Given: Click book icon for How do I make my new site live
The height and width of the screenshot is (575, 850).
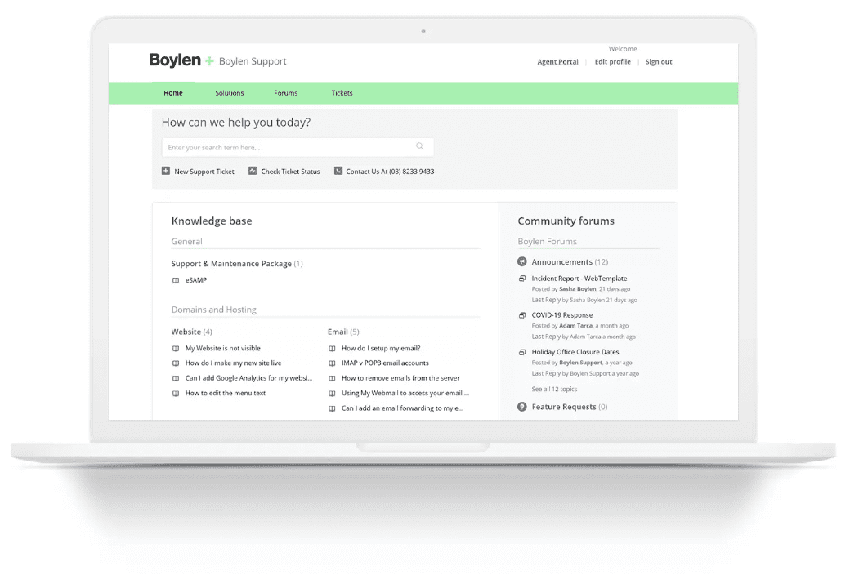Looking at the screenshot, I should click(176, 363).
